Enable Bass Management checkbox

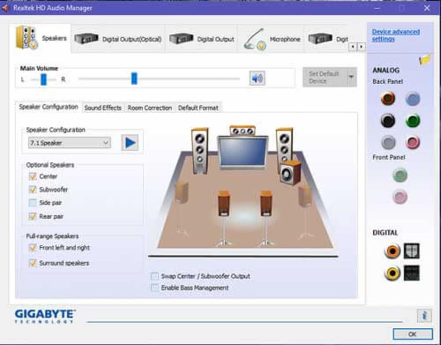coord(155,288)
